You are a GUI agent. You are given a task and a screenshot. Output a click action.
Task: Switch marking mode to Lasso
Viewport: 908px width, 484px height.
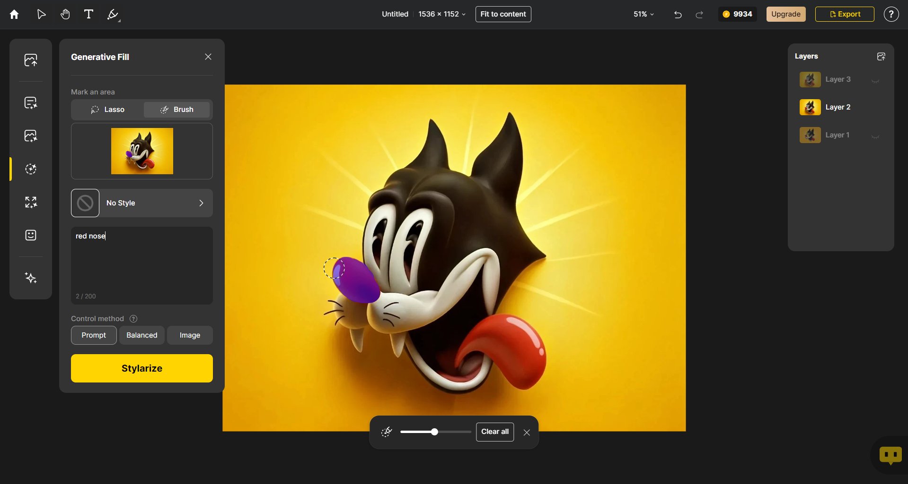pyautogui.click(x=107, y=110)
